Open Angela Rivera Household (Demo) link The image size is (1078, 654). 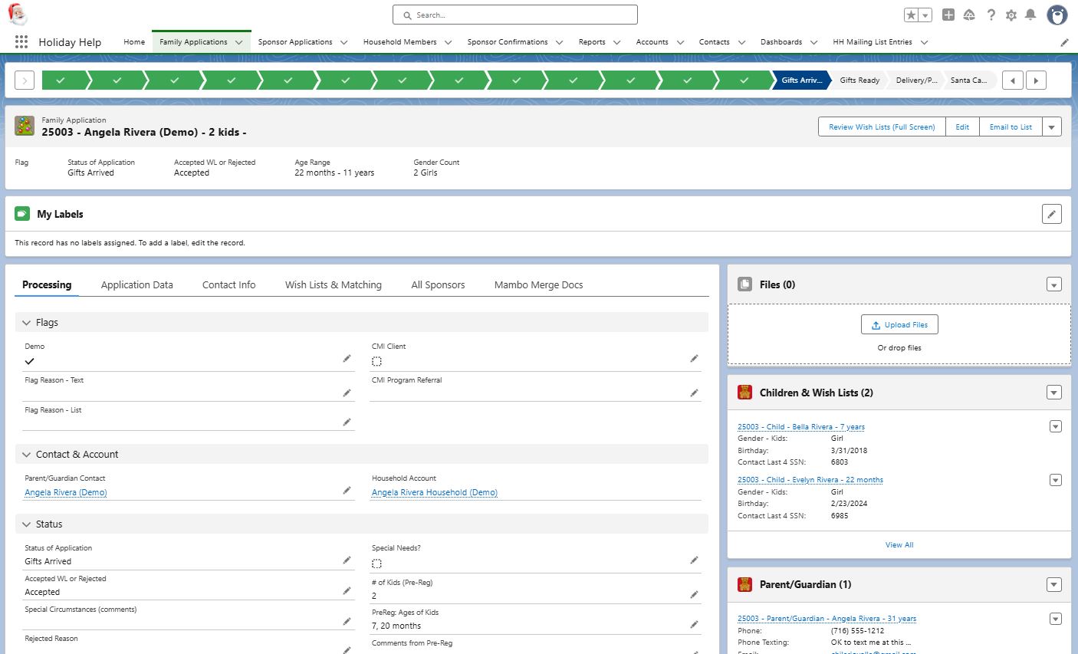434,492
